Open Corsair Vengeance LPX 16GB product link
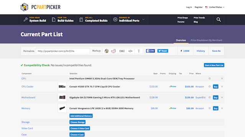Image resolution: width=245 pixels, height=137 pixels. point(101,108)
